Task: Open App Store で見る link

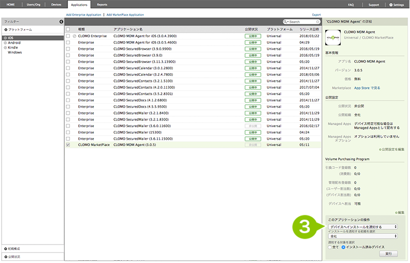Action: 367,88
